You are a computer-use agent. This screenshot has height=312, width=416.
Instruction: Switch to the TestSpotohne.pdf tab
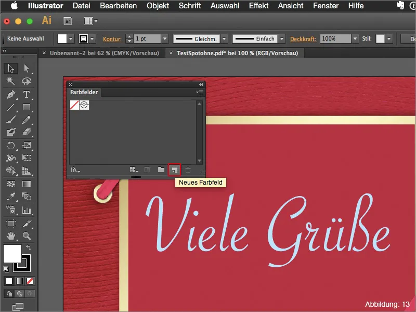click(237, 53)
